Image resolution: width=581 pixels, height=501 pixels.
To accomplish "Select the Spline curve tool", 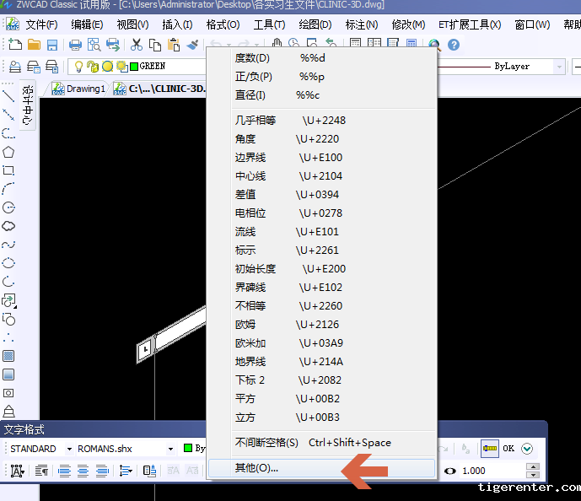I will 8,245.
